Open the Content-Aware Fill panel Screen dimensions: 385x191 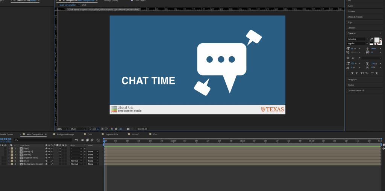(x=356, y=90)
